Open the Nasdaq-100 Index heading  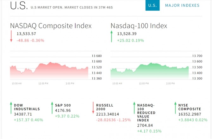[139, 26]
